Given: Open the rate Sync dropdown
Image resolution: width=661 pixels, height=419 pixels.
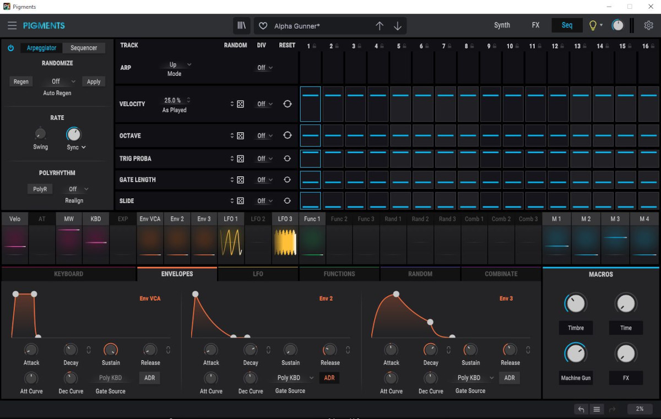Looking at the screenshot, I should (x=77, y=148).
